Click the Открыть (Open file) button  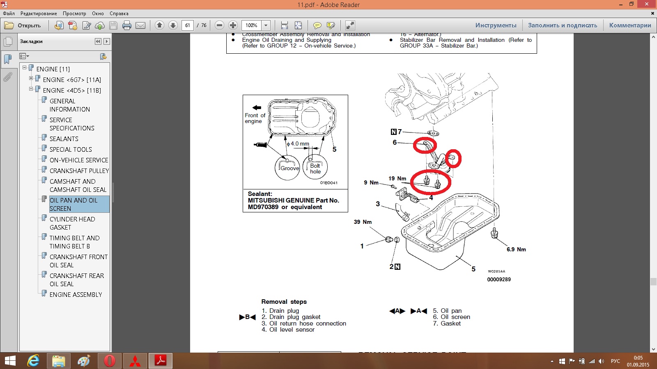tap(23, 25)
